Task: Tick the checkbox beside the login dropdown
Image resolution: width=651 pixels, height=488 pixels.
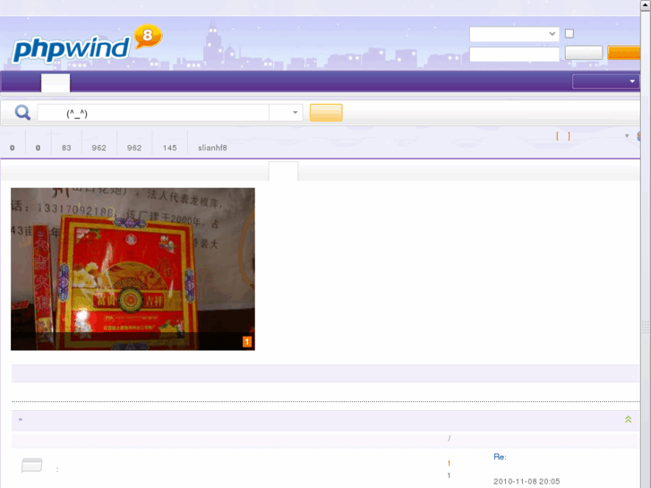Action: (570, 34)
